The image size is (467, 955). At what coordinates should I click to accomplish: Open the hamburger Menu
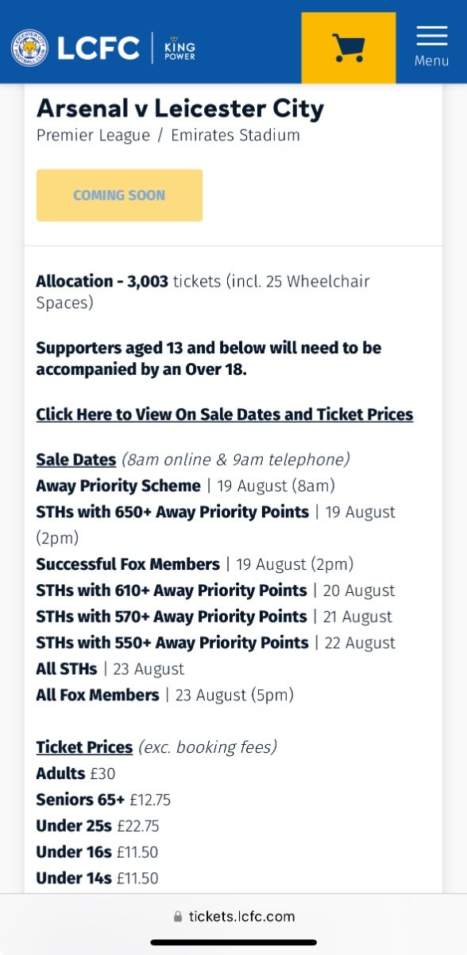(x=431, y=47)
